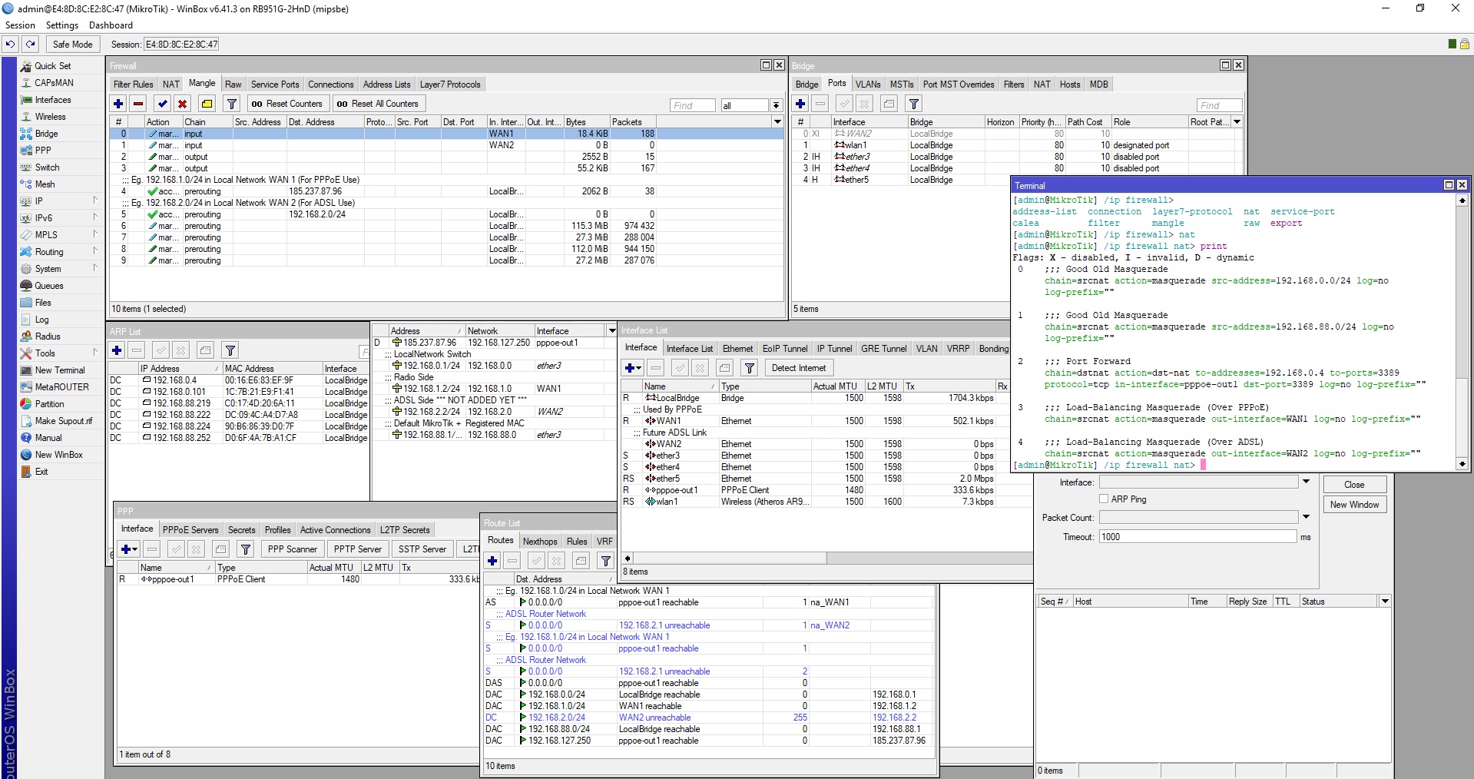
Task: Open CAPsMAN from sidebar
Action: click(x=54, y=83)
